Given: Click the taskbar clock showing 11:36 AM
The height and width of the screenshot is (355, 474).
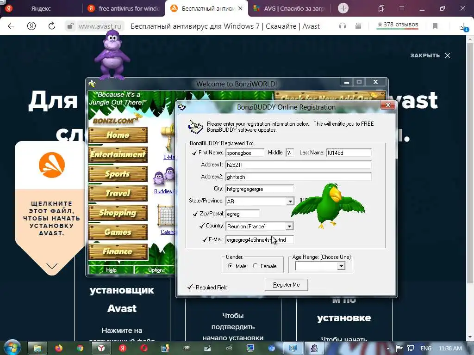Looking at the screenshot, I should pos(450,349).
